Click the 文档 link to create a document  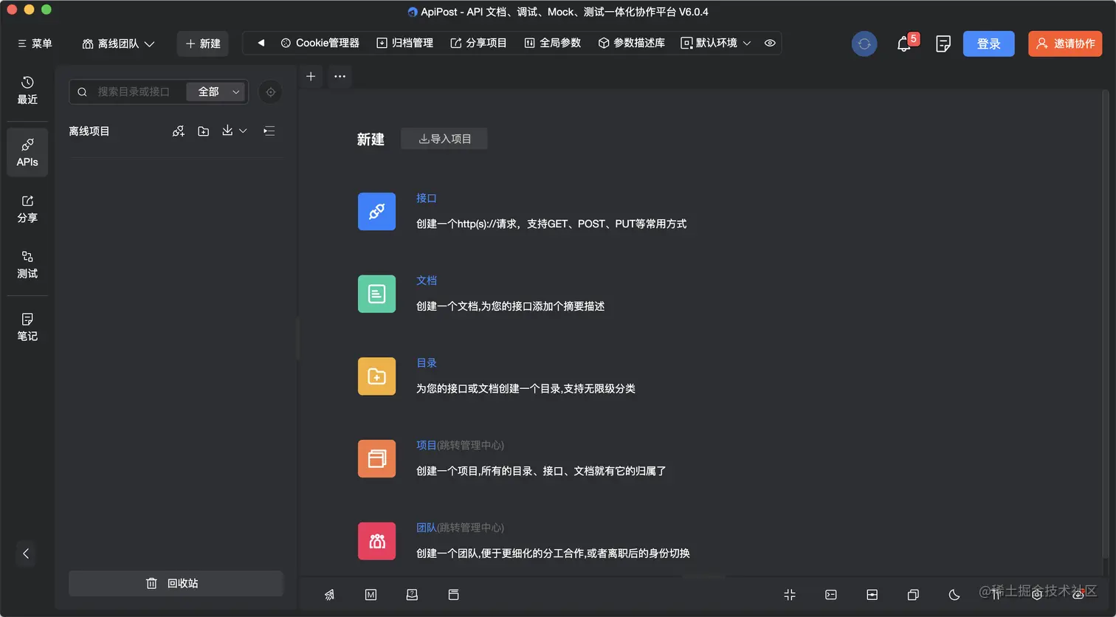(x=427, y=280)
